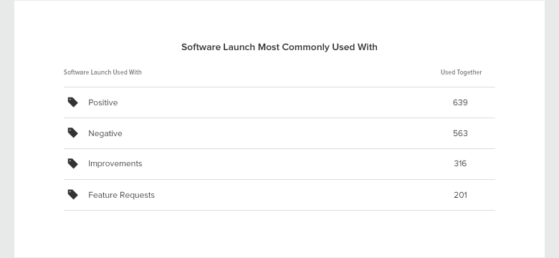This screenshot has width=559, height=258.
Task: Select the Feature Requests table row
Action: click(x=279, y=195)
